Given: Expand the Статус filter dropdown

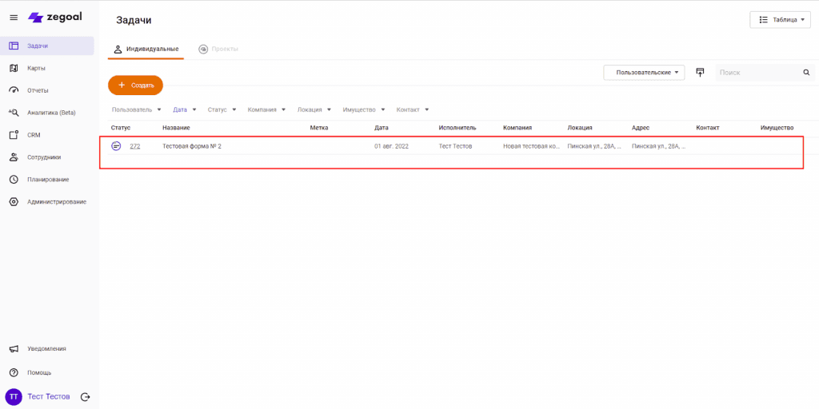Looking at the screenshot, I should click(222, 109).
